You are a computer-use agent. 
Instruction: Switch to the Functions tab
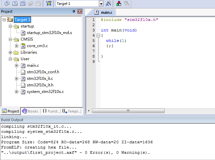[x=51, y=111]
